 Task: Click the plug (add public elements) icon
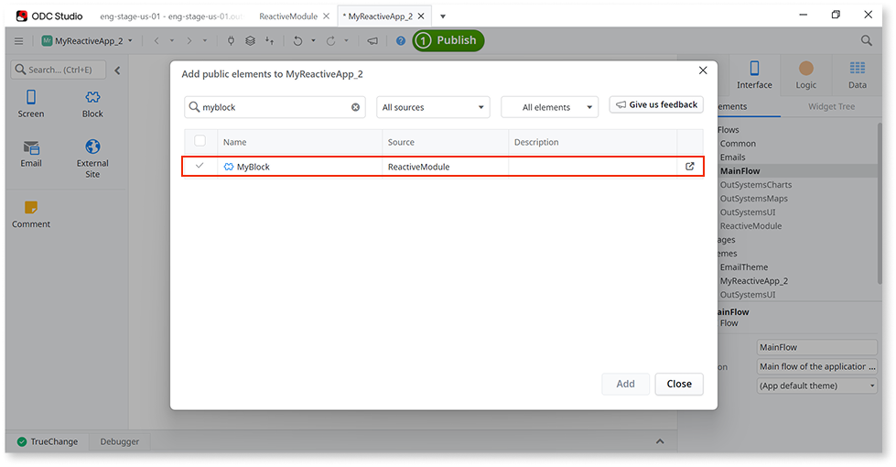tap(231, 40)
